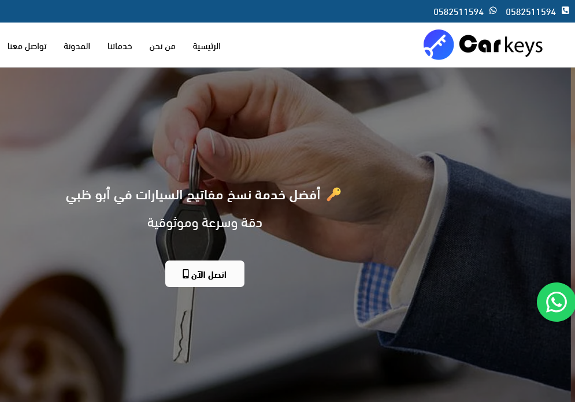Click the vertical scrollbar on right edge

[x=573, y=234]
